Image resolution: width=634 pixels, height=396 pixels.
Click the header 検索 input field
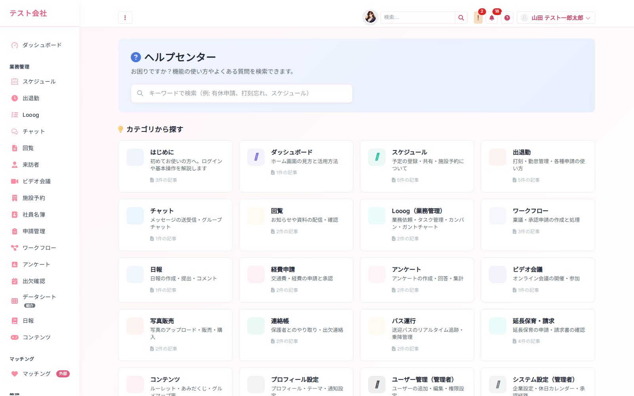point(418,17)
